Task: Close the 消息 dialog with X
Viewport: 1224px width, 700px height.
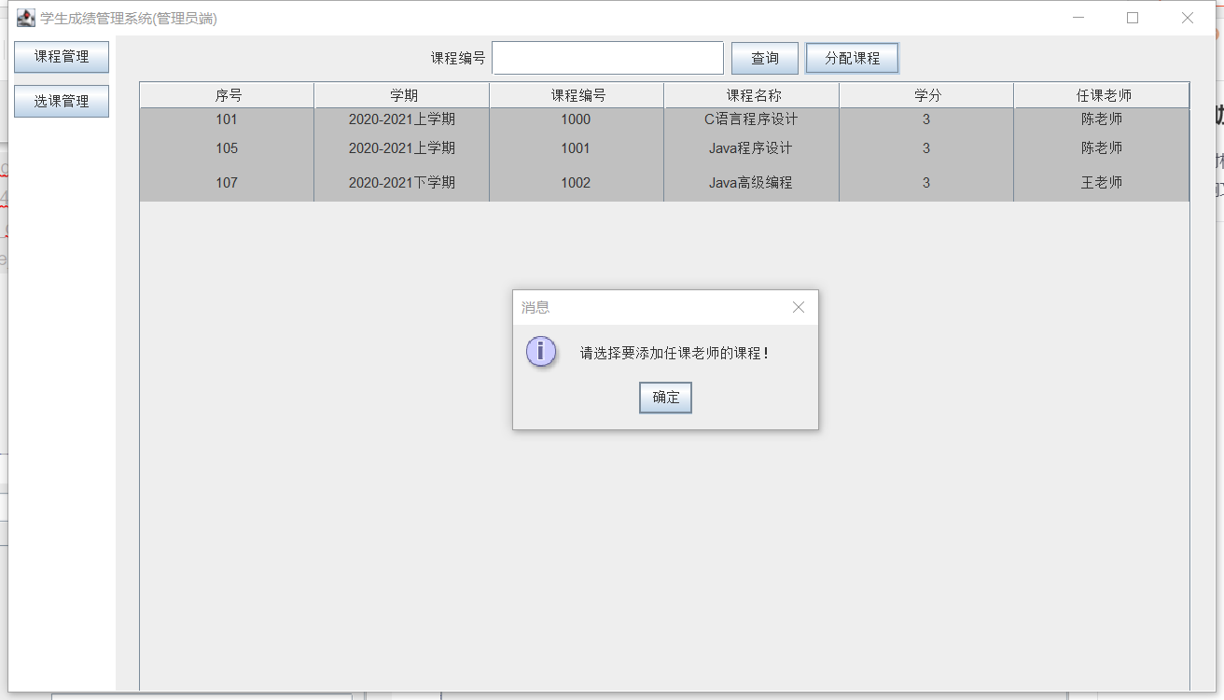Action: [x=799, y=307]
